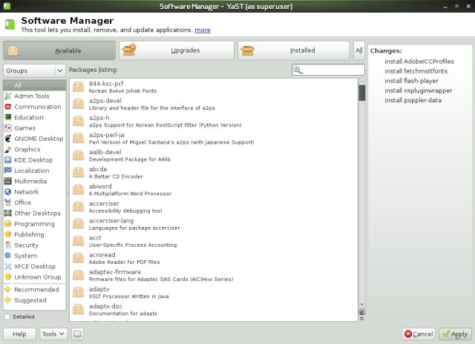Click 'install AdobeICCProfiles' in Changes
The width and height of the screenshot is (475, 344).
(419, 62)
